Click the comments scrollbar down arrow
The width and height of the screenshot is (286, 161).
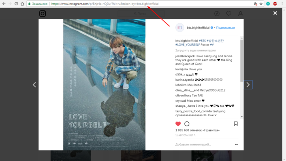(x=242, y=117)
